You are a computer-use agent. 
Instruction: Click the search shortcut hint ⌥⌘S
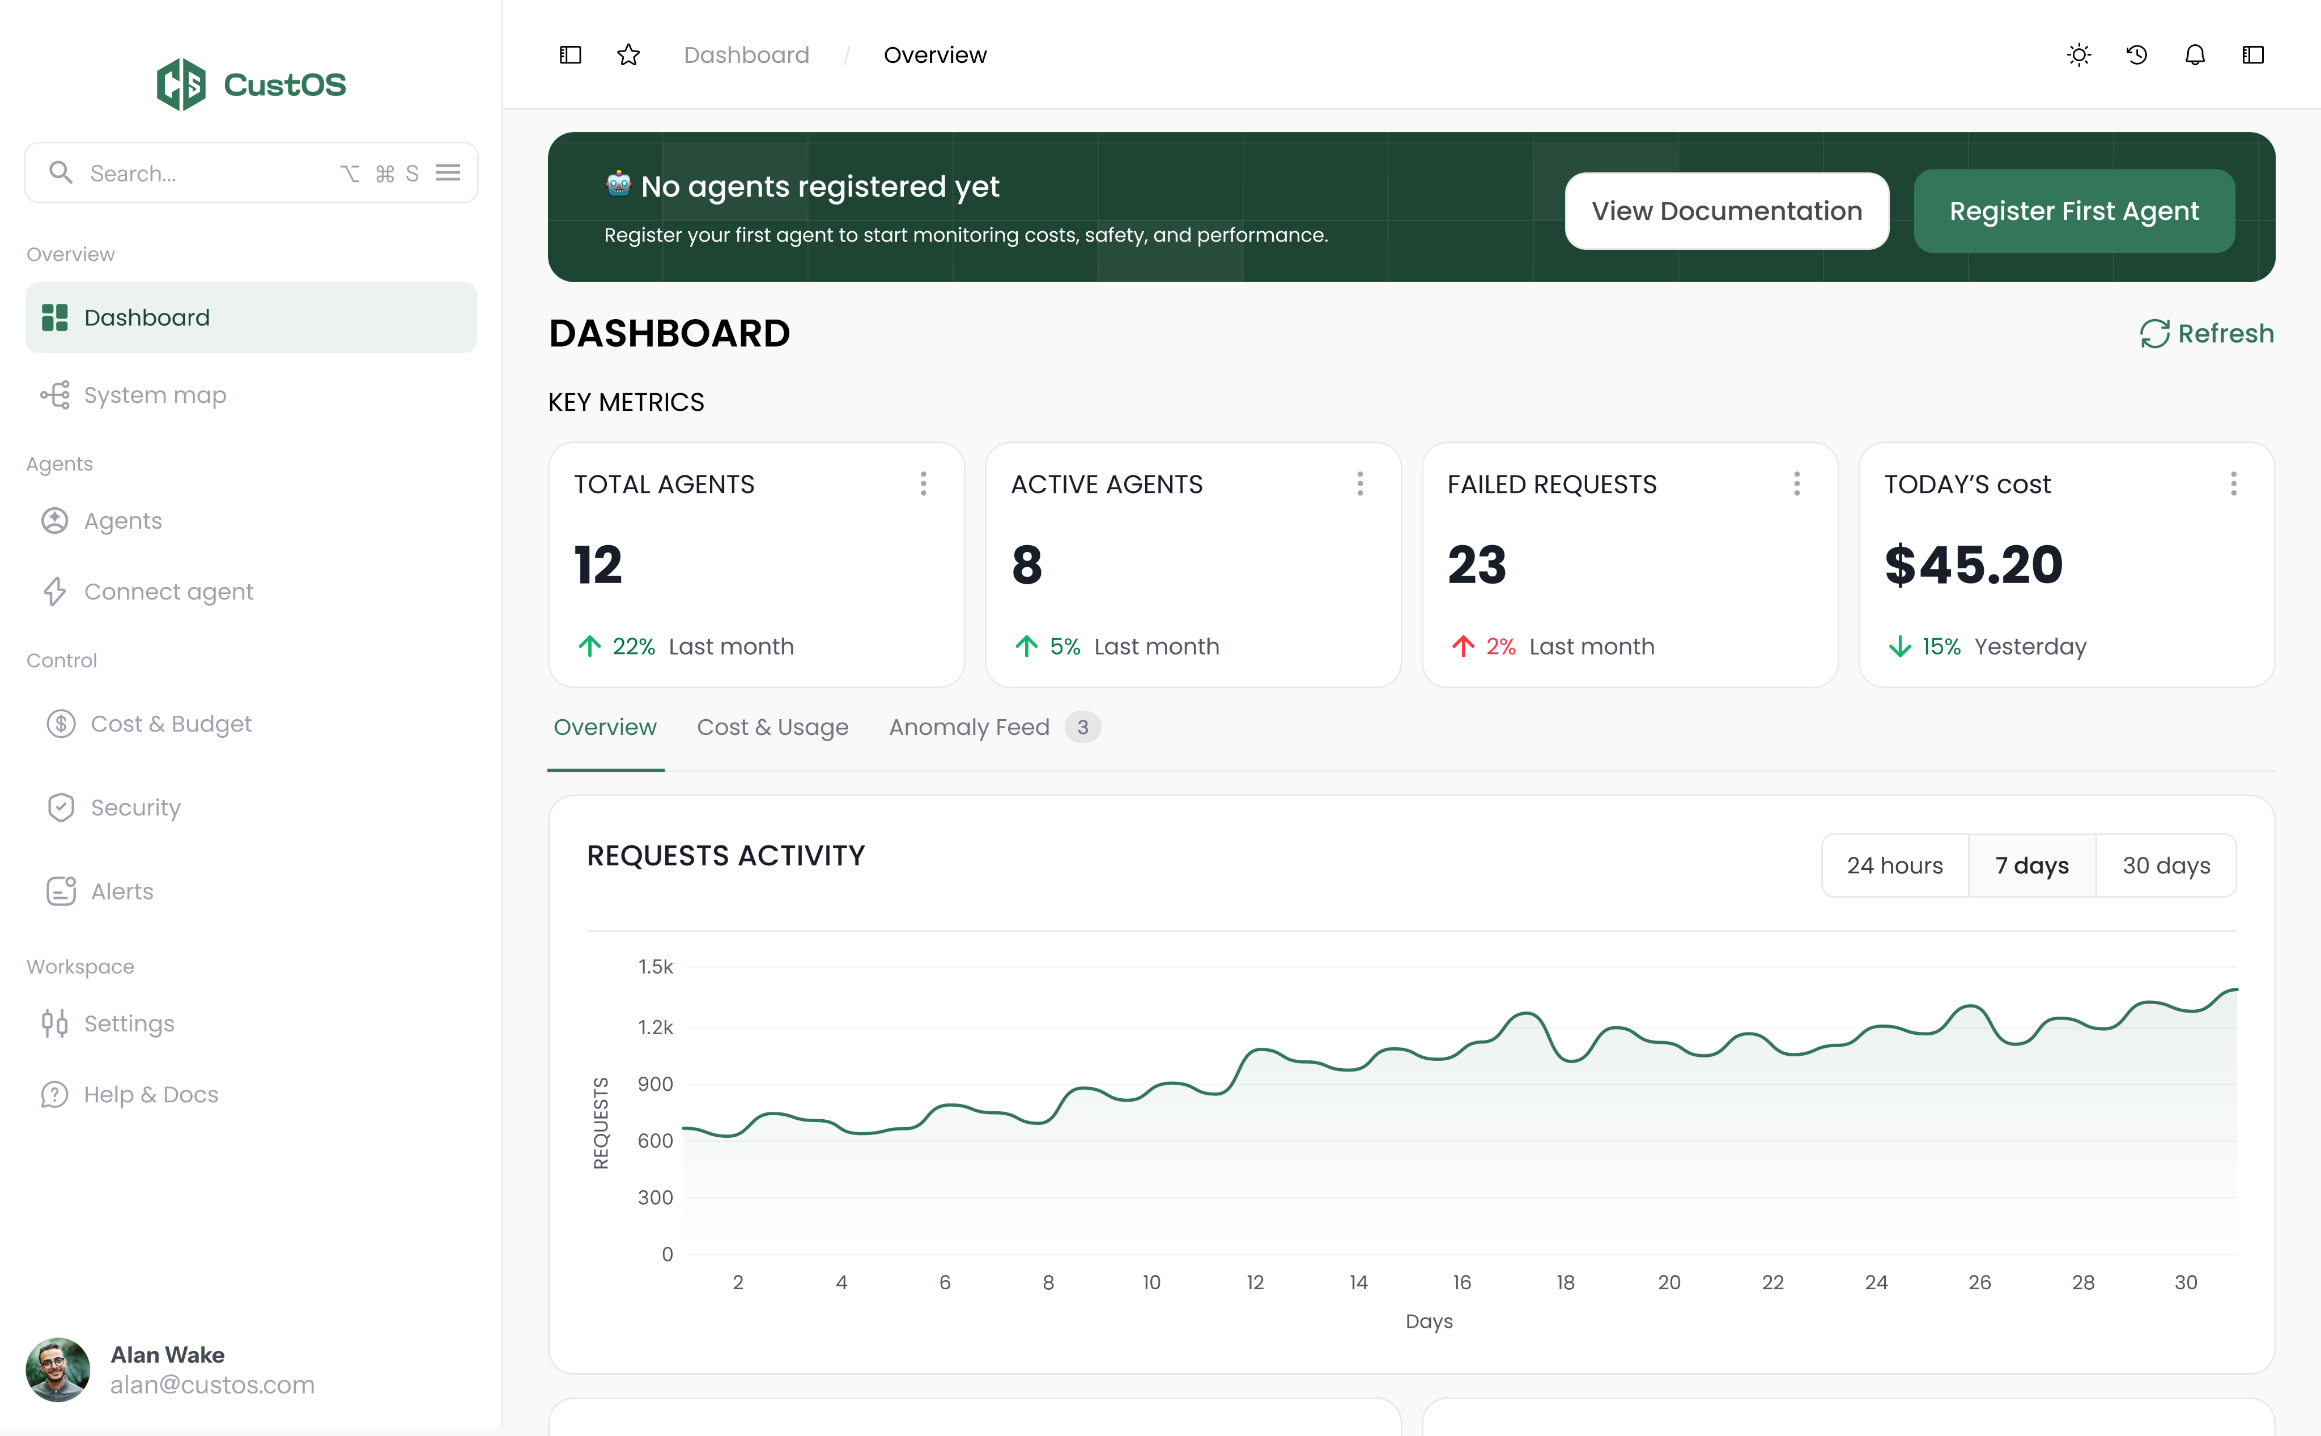(379, 173)
